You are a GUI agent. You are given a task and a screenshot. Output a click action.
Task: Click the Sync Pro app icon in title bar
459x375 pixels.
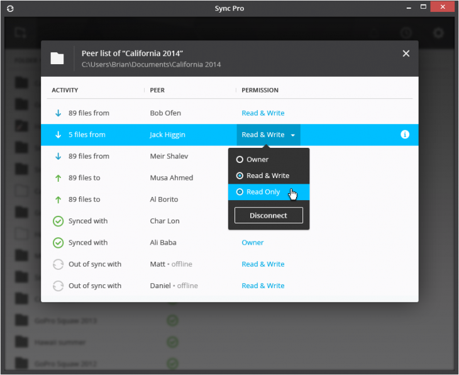coord(10,9)
